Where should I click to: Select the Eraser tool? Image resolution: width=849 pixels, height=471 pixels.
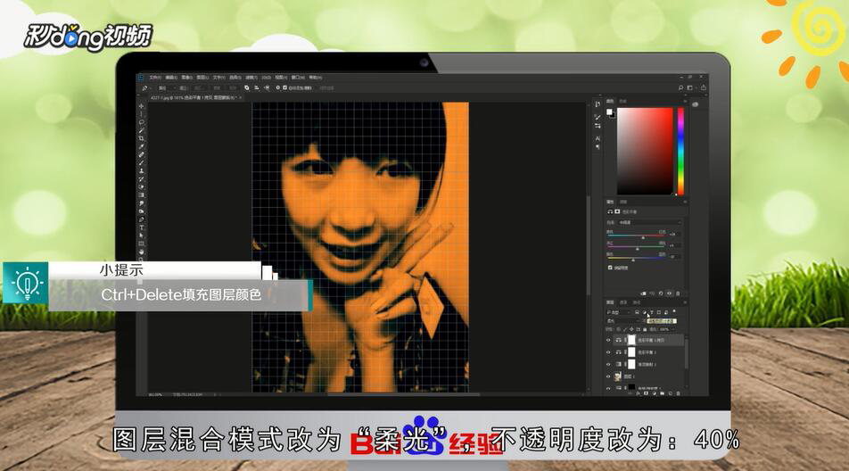click(141, 187)
